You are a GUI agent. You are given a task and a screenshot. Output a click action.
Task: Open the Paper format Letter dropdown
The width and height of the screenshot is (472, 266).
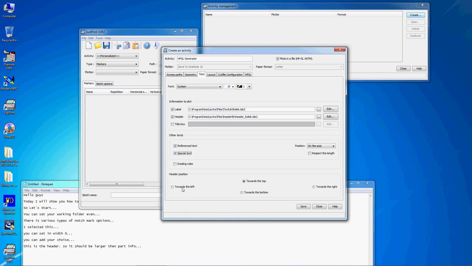tap(309, 67)
